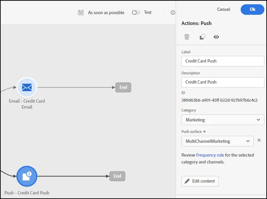The image size is (267, 199).
Task: Open the Category dropdown showing Marketing
Action: pyautogui.click(x=223, y=120)
